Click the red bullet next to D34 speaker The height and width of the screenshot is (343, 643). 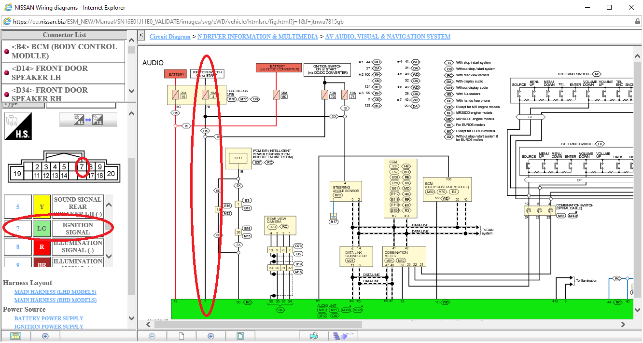coord(6,95)
